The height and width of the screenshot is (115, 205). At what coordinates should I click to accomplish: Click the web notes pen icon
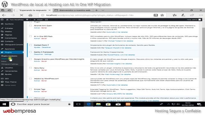183,15
